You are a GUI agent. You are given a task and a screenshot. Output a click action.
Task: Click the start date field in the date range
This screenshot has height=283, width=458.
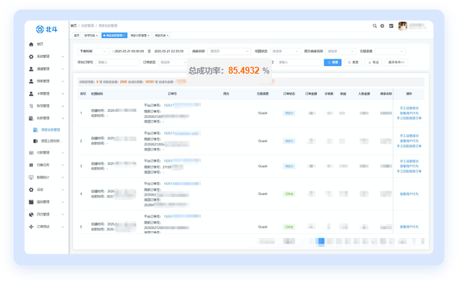(129, 51)
